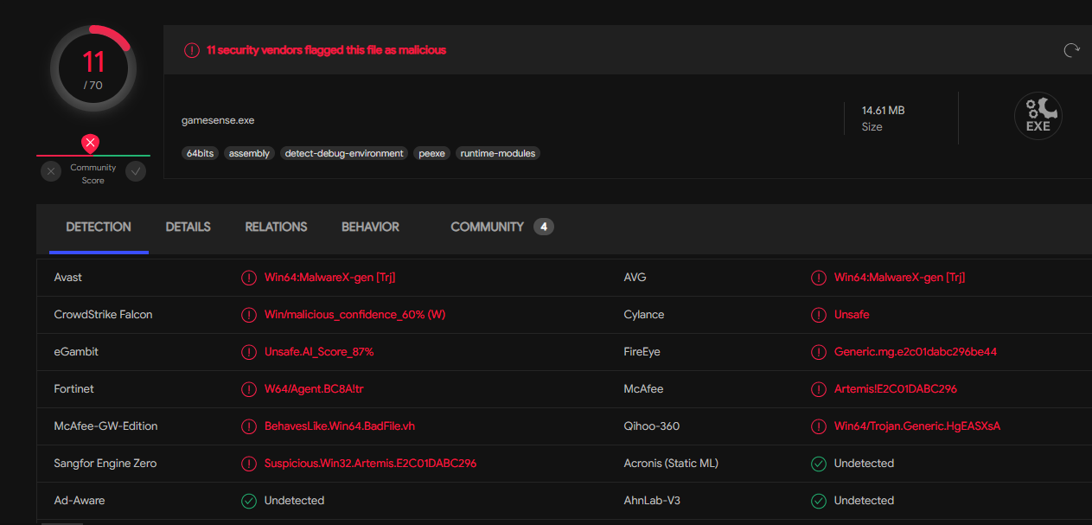Open the RELATIONS tab
Viewport: 1092px width, 525px height.
[276, 227]
